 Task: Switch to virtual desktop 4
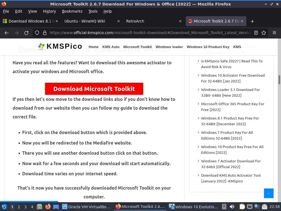point(32,207)
